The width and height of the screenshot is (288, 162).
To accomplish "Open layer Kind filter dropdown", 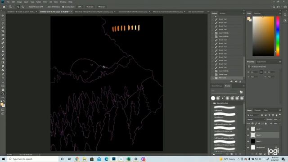I will tap(253, 115).
